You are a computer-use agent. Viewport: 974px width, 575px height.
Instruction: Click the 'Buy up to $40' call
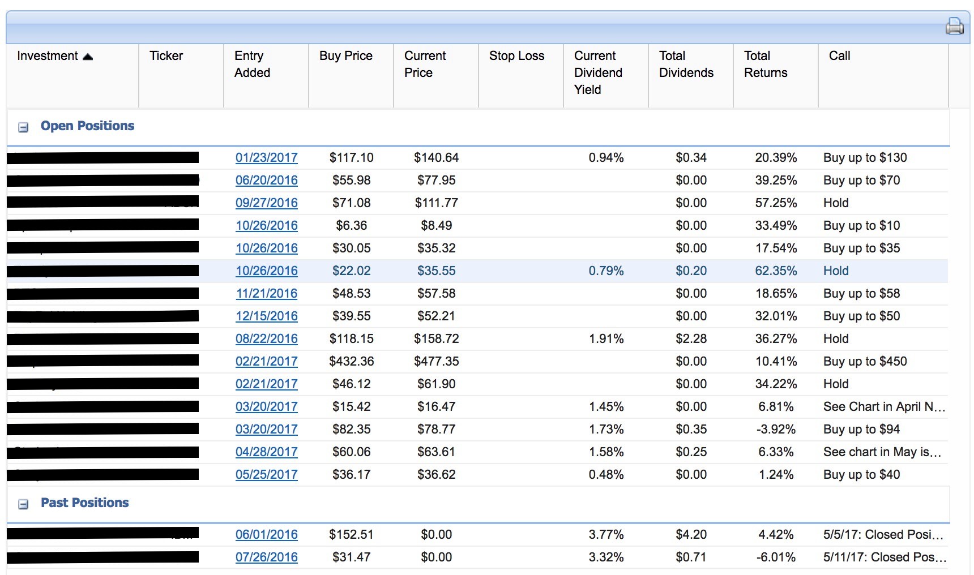click(x=862, y=475)
